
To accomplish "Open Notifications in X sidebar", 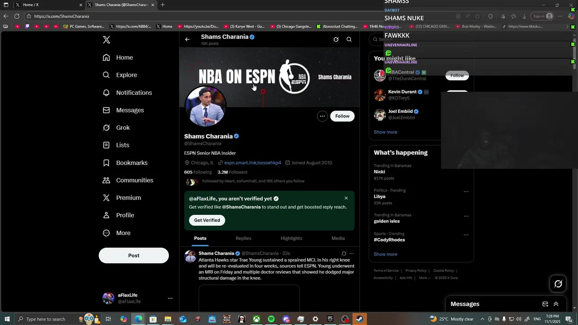I will tap(127, 93).
